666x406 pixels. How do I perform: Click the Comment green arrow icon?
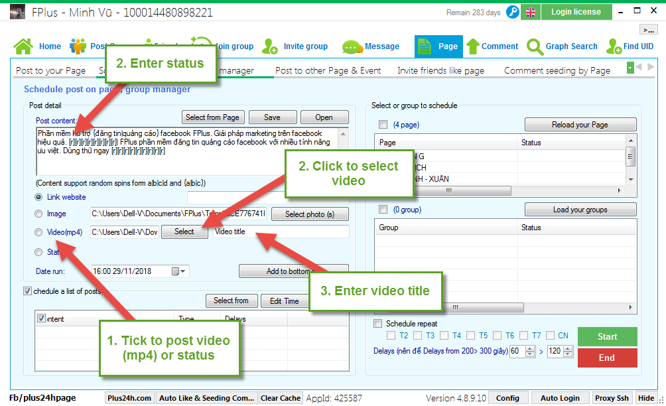click(x=473, y=46)
